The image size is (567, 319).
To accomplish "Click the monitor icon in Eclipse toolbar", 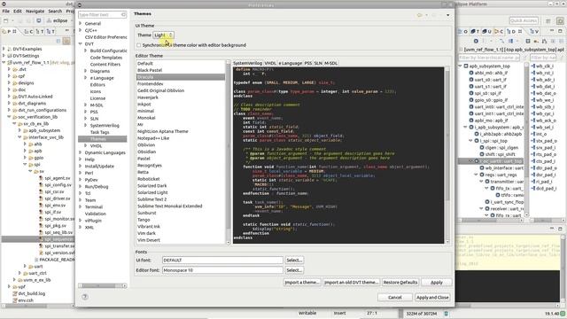I will tap(39, 20).
